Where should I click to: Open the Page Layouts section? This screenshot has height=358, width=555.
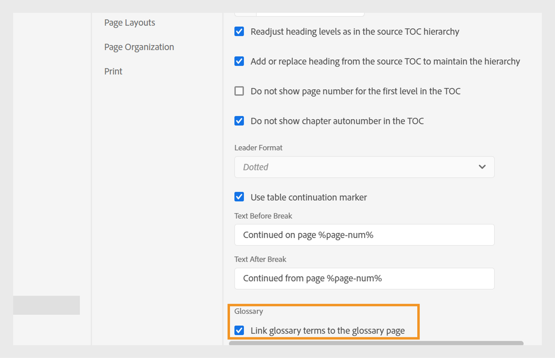click(129, 22)
